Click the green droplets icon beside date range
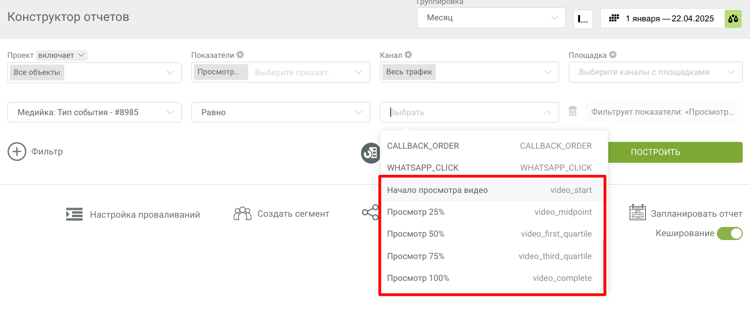Image resolution: width=750 pixels, height=311 pixels. click(x=733, y=19)
